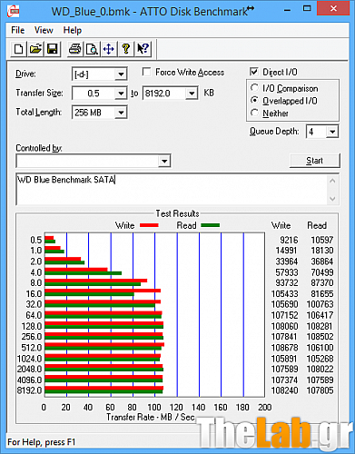Open the Transfer Size end dropdown showing 8192.0
The image size is (355, 454).
tap(192, 94)
